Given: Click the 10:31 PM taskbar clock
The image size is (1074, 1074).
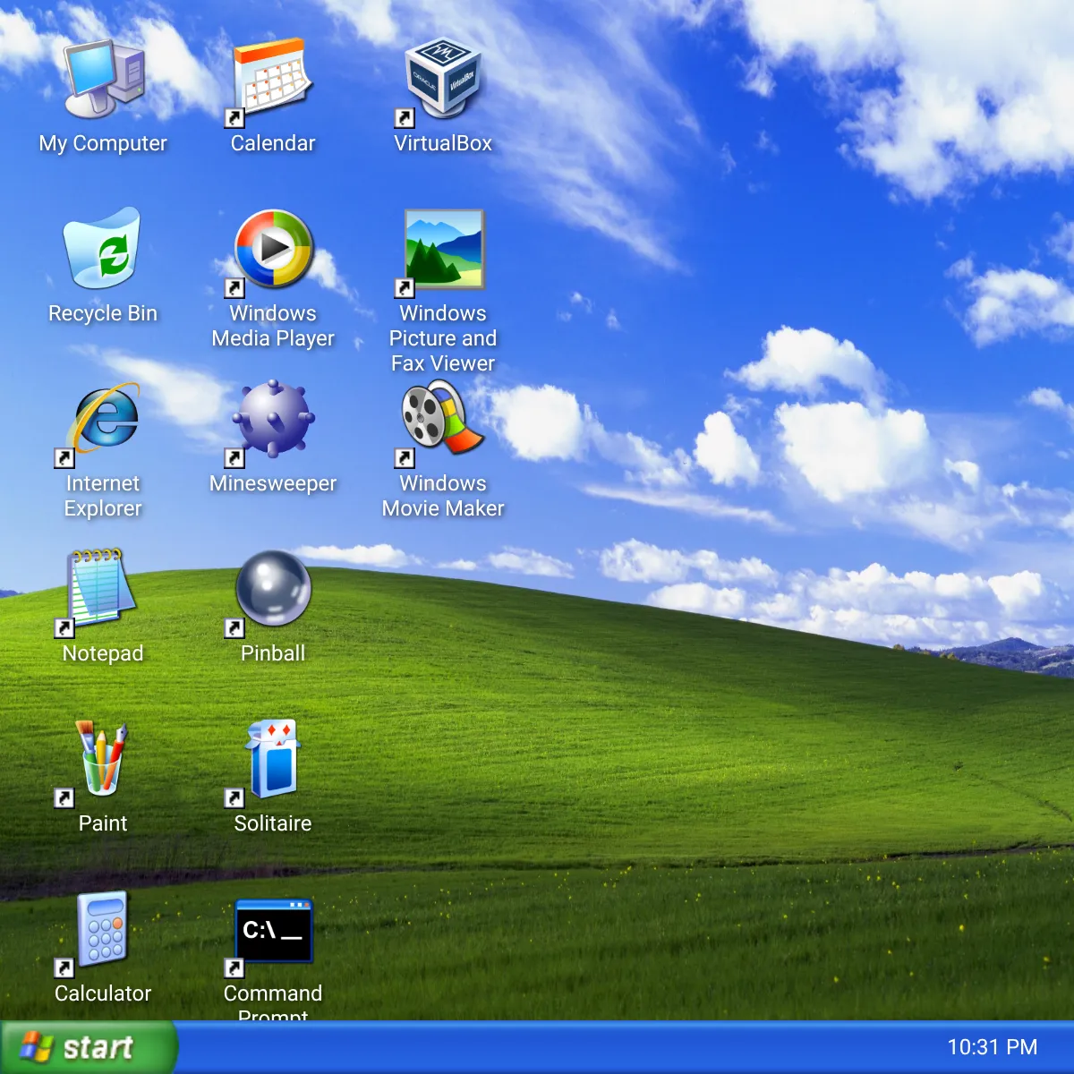Looking at the screenshot, I should coord(993,1047).
